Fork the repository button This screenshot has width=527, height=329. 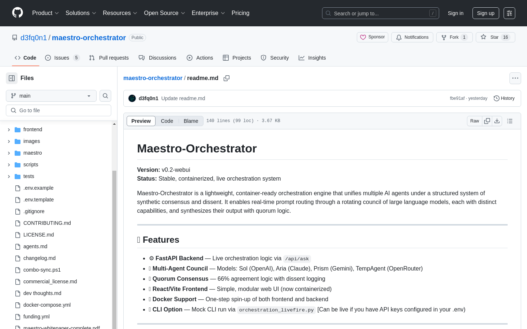[x=455, y=37]
